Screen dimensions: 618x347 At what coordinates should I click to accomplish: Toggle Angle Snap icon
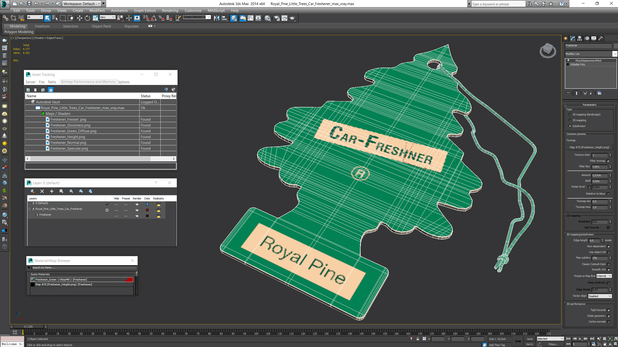pyautogui.click(x=154, y=18)
